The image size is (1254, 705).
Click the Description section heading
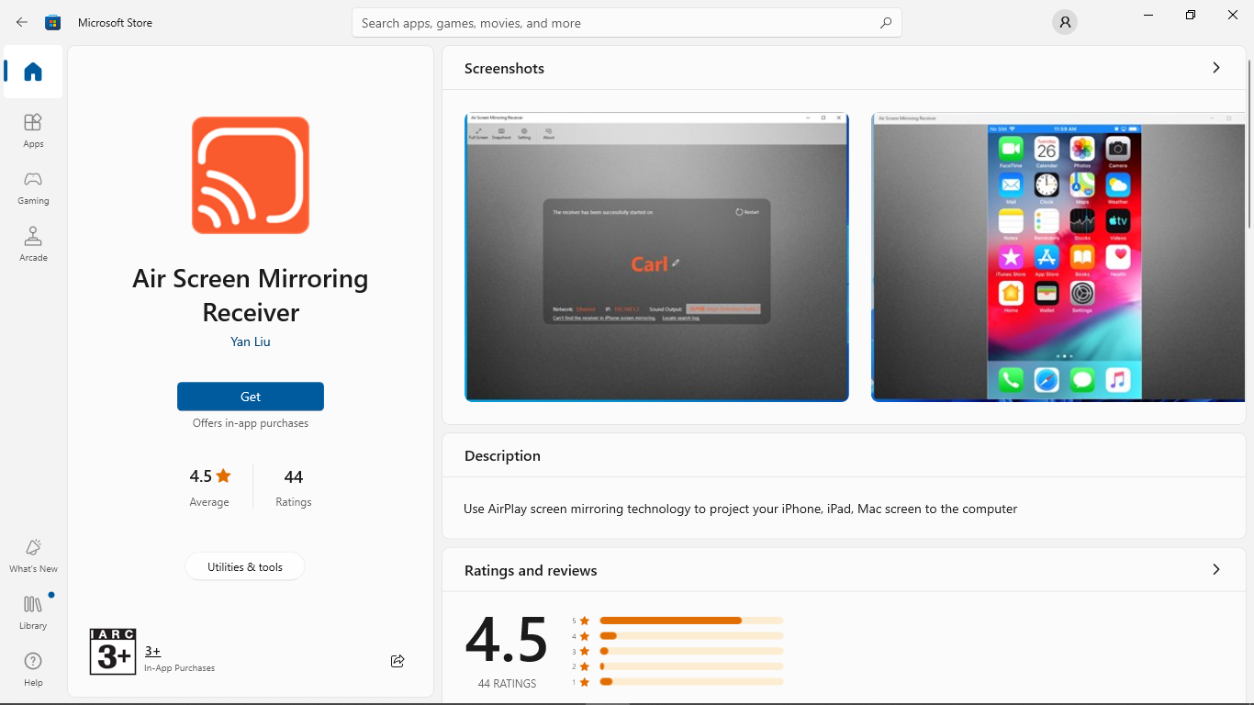tap(502, 455)
